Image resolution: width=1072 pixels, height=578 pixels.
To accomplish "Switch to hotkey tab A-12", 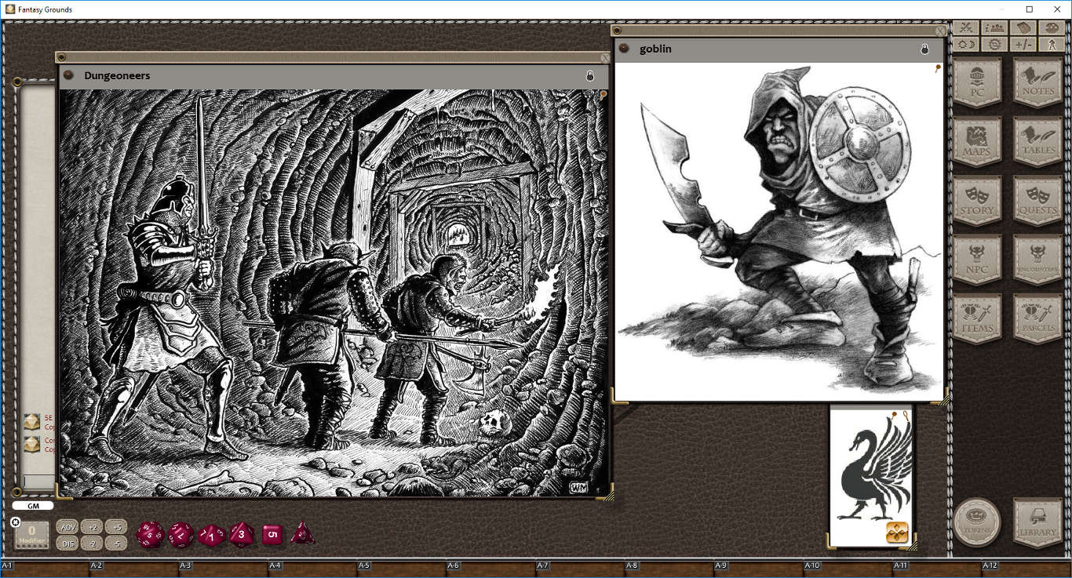I will 990,564.
